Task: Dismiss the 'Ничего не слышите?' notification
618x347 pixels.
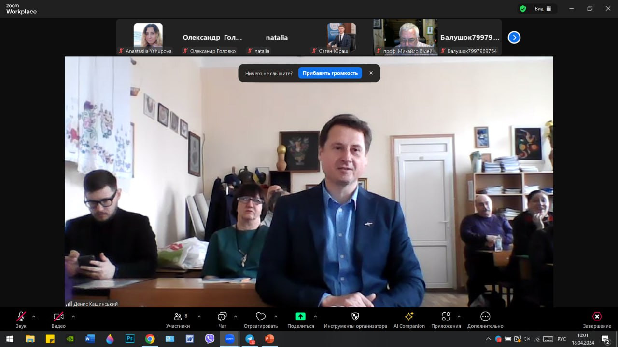Action: (371, 73)
